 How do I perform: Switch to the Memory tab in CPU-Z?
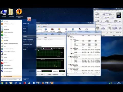tap(107, 11)
